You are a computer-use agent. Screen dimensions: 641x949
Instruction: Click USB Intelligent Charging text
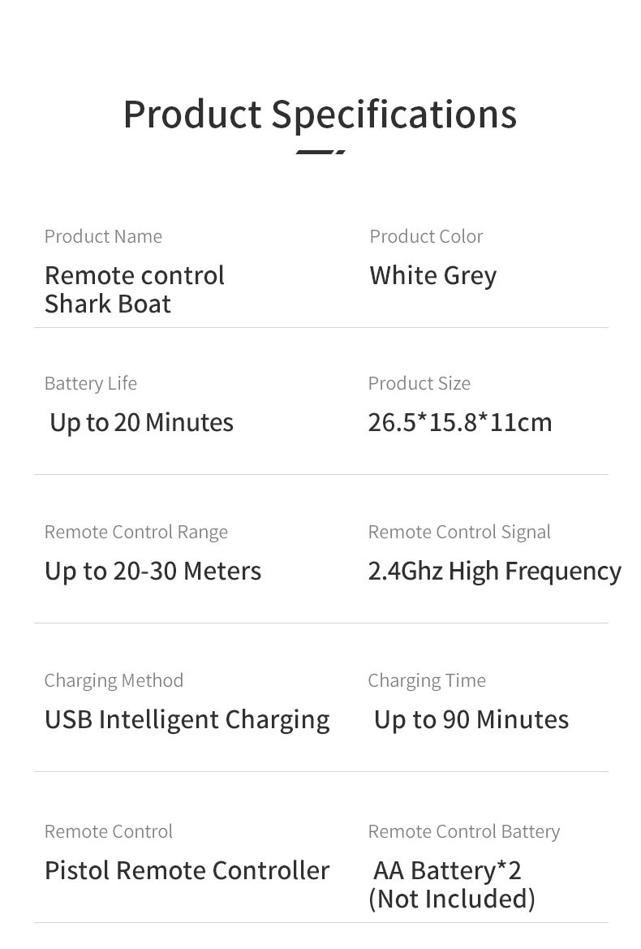(187, 719)
